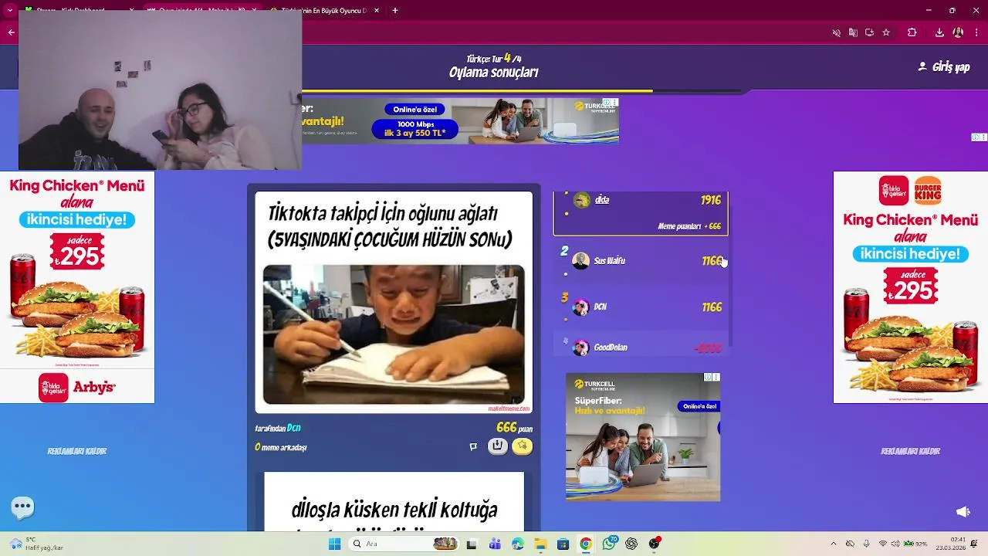Open File Explorer from the taskbar

540,544
